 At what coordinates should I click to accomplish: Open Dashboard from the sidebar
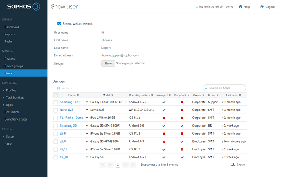point(12,27)
